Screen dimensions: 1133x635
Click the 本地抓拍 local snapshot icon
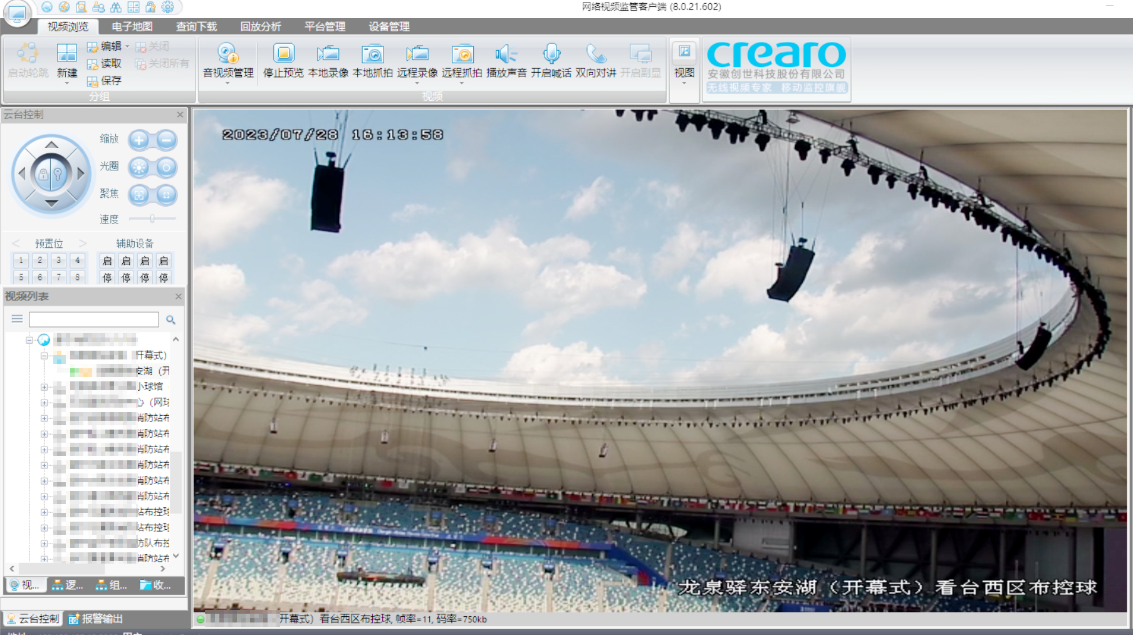tap(372, 55)
